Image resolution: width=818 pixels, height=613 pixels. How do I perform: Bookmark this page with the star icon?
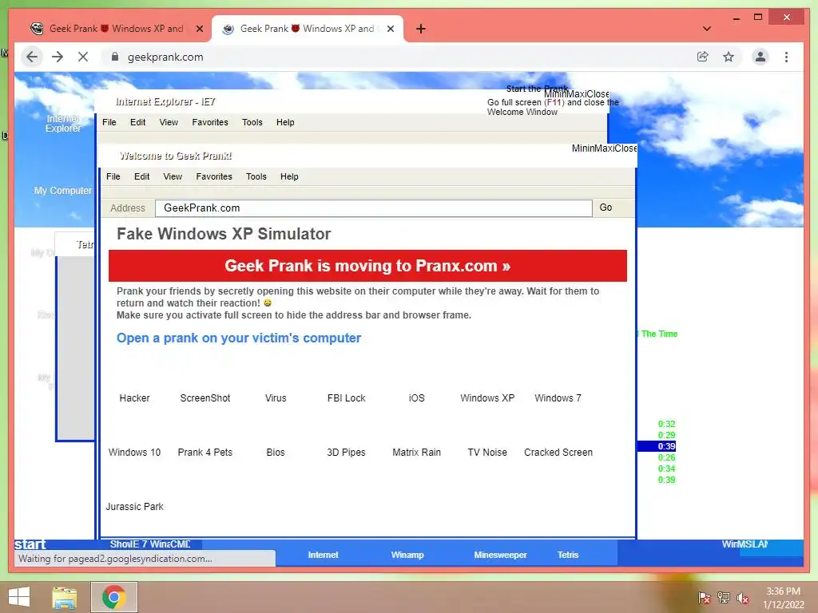click(729, 57)
